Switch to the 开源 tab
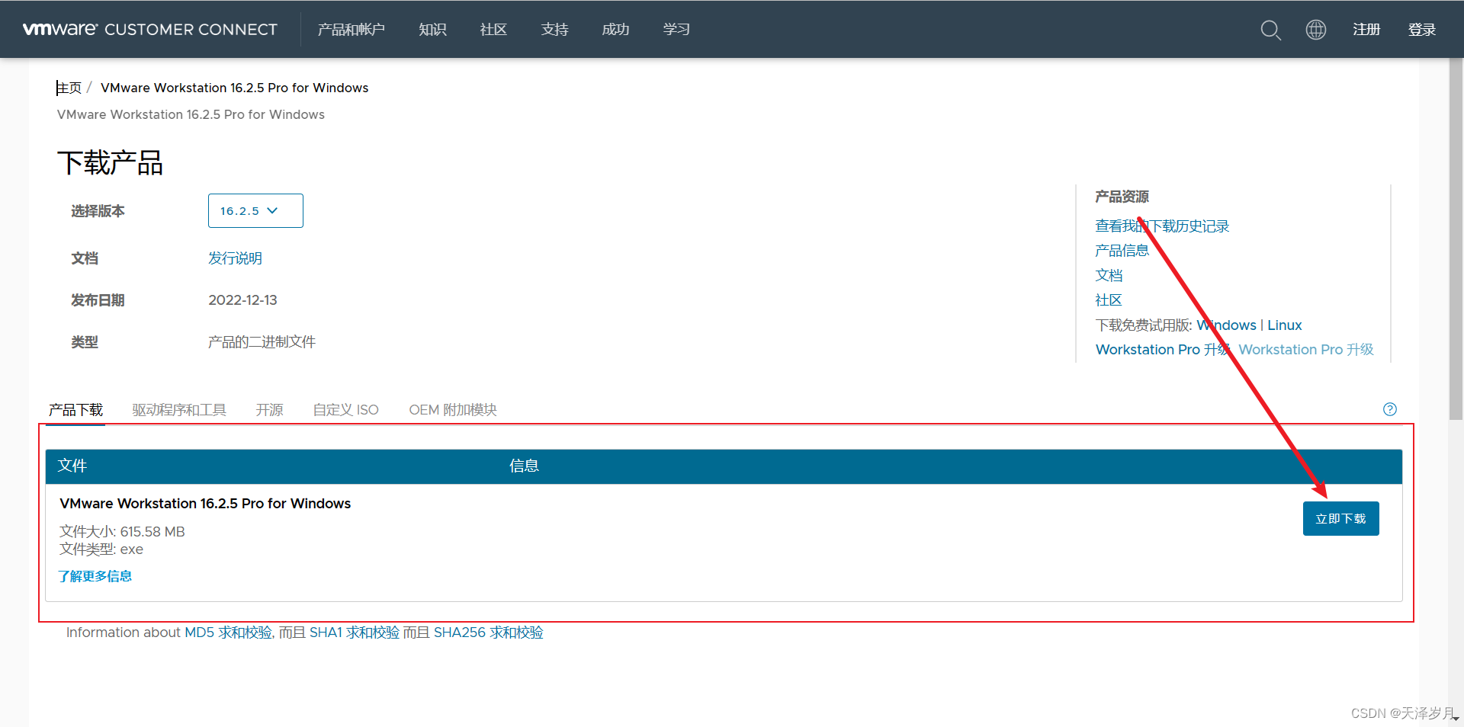Image resolution: width=1464 pixels, height=727 pixels. (269, 410)
